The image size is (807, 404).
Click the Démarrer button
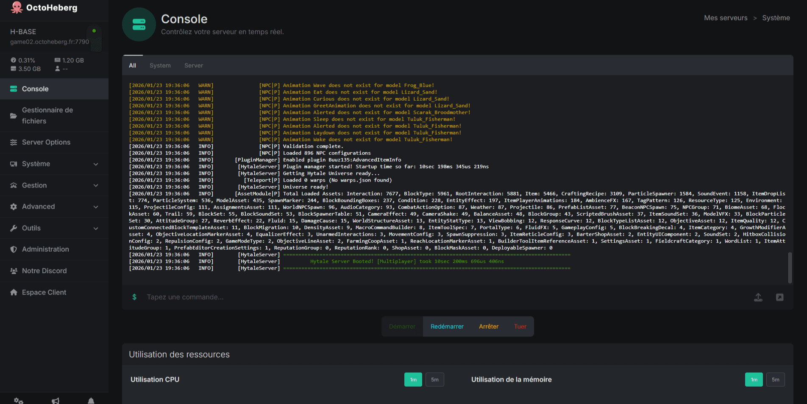click(x=402, y=327)
